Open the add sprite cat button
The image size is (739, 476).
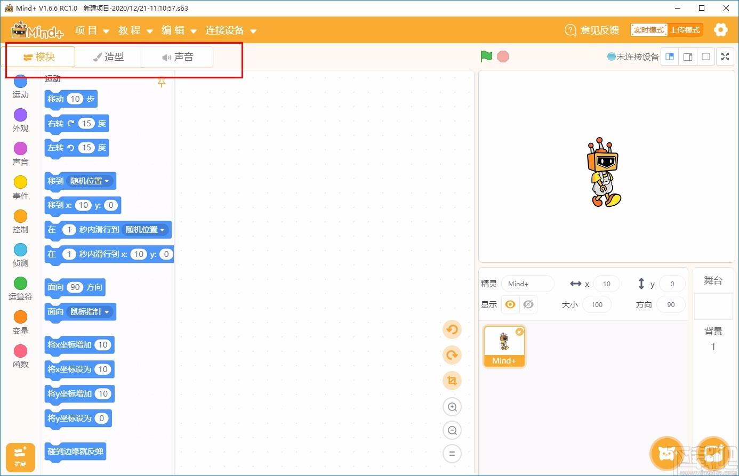(666, 454)
